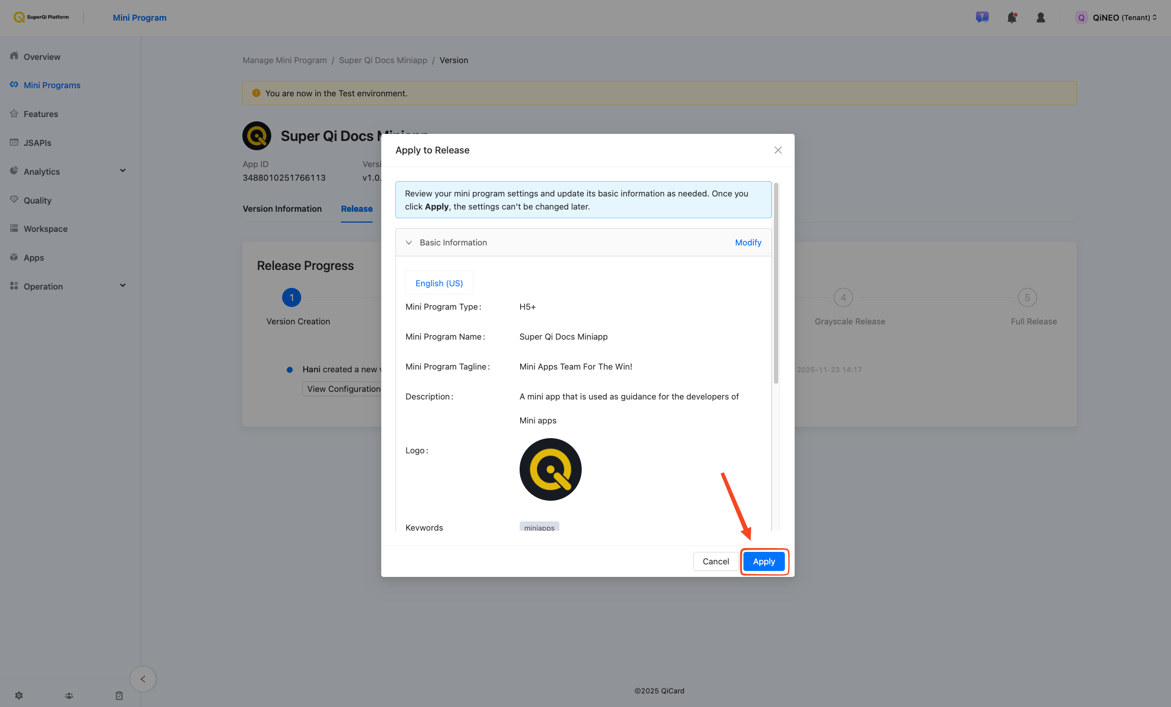Click the Mini Program Type value H5+
Screen dimensions: 1171x707
click(x=527, y=307)
